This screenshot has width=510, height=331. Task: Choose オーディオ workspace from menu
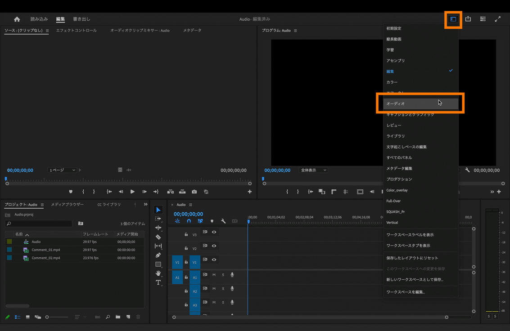pos(420,103)
